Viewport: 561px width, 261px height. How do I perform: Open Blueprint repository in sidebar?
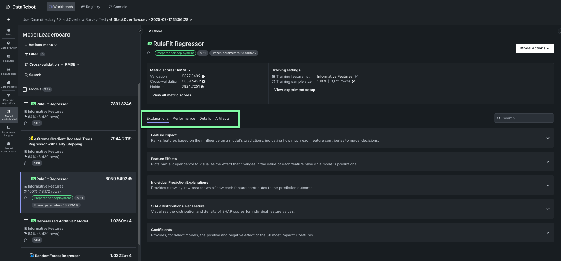(9, 99)
